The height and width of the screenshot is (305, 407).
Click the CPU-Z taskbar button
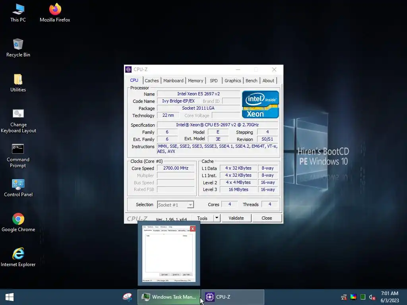point(233,297)
